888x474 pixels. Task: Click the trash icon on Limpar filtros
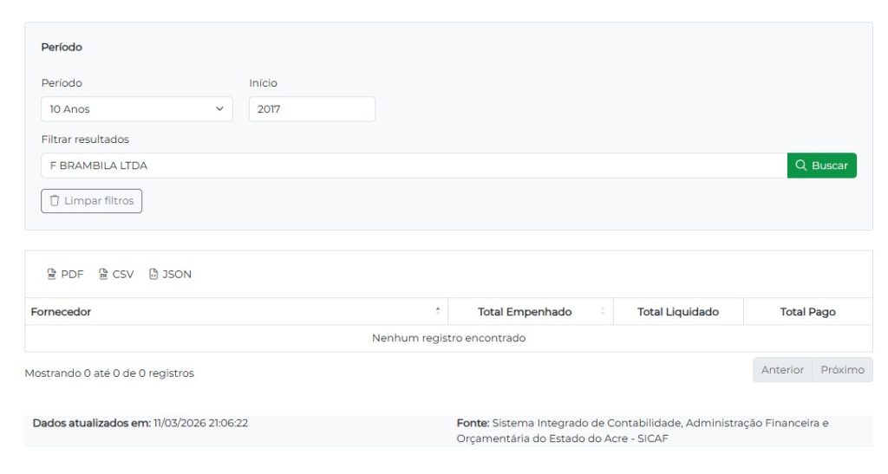[55, 201]
